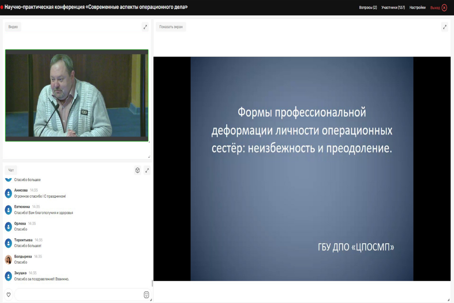The height and width of the screenshot is (303, 454).
Task: Open Настройки settings menu
Action: coord(417,8)
